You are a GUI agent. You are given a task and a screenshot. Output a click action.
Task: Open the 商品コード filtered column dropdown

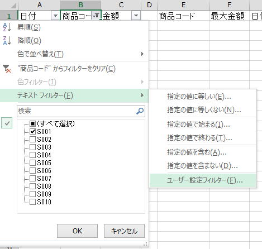coord(96,16)
